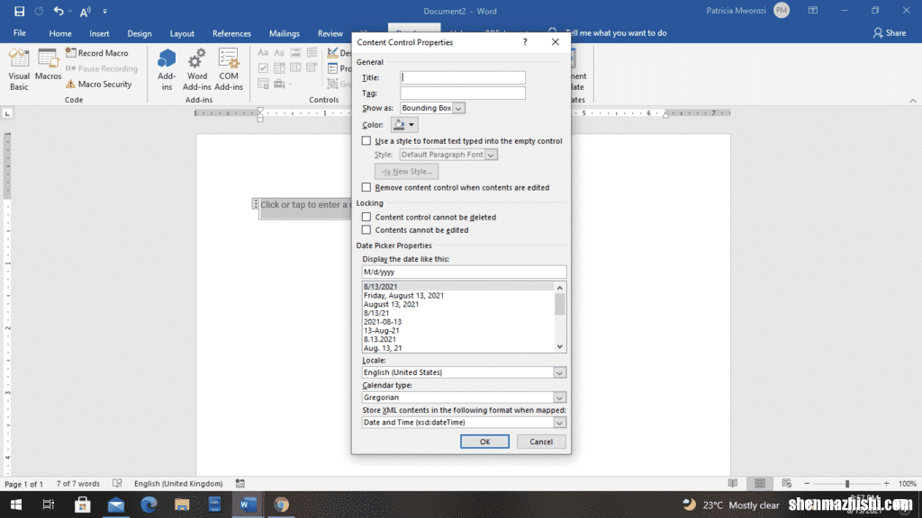This screenshot has height=518, width=922.
Task: Start Record Macro
Action: (97, 53)
